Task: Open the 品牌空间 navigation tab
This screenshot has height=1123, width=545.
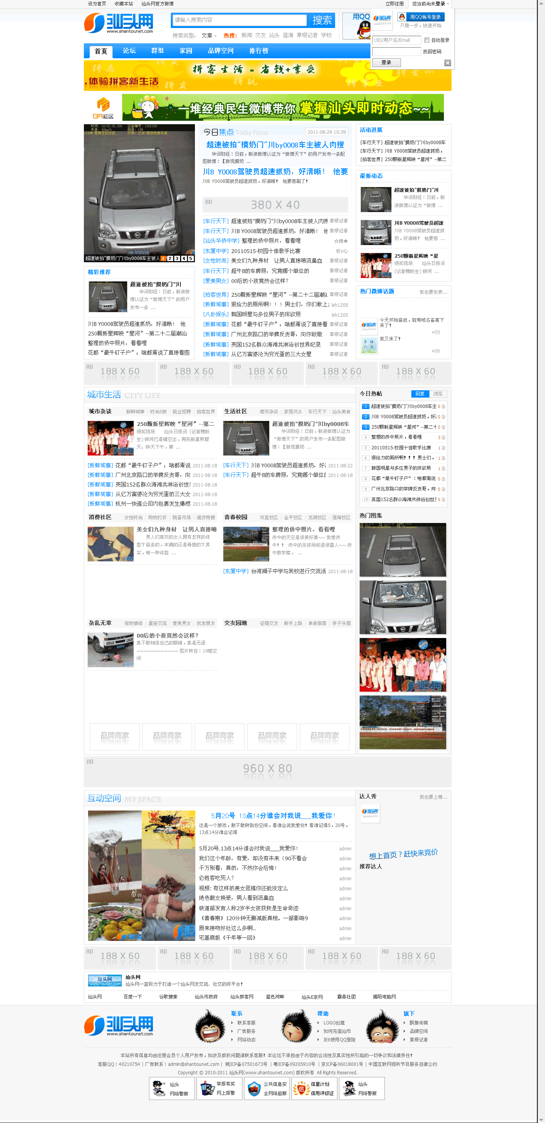Action: pyautogui.click(x=221, y=51)
